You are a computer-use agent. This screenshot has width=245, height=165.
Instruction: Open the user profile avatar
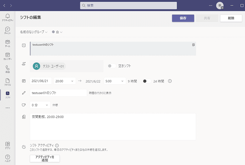220,6
